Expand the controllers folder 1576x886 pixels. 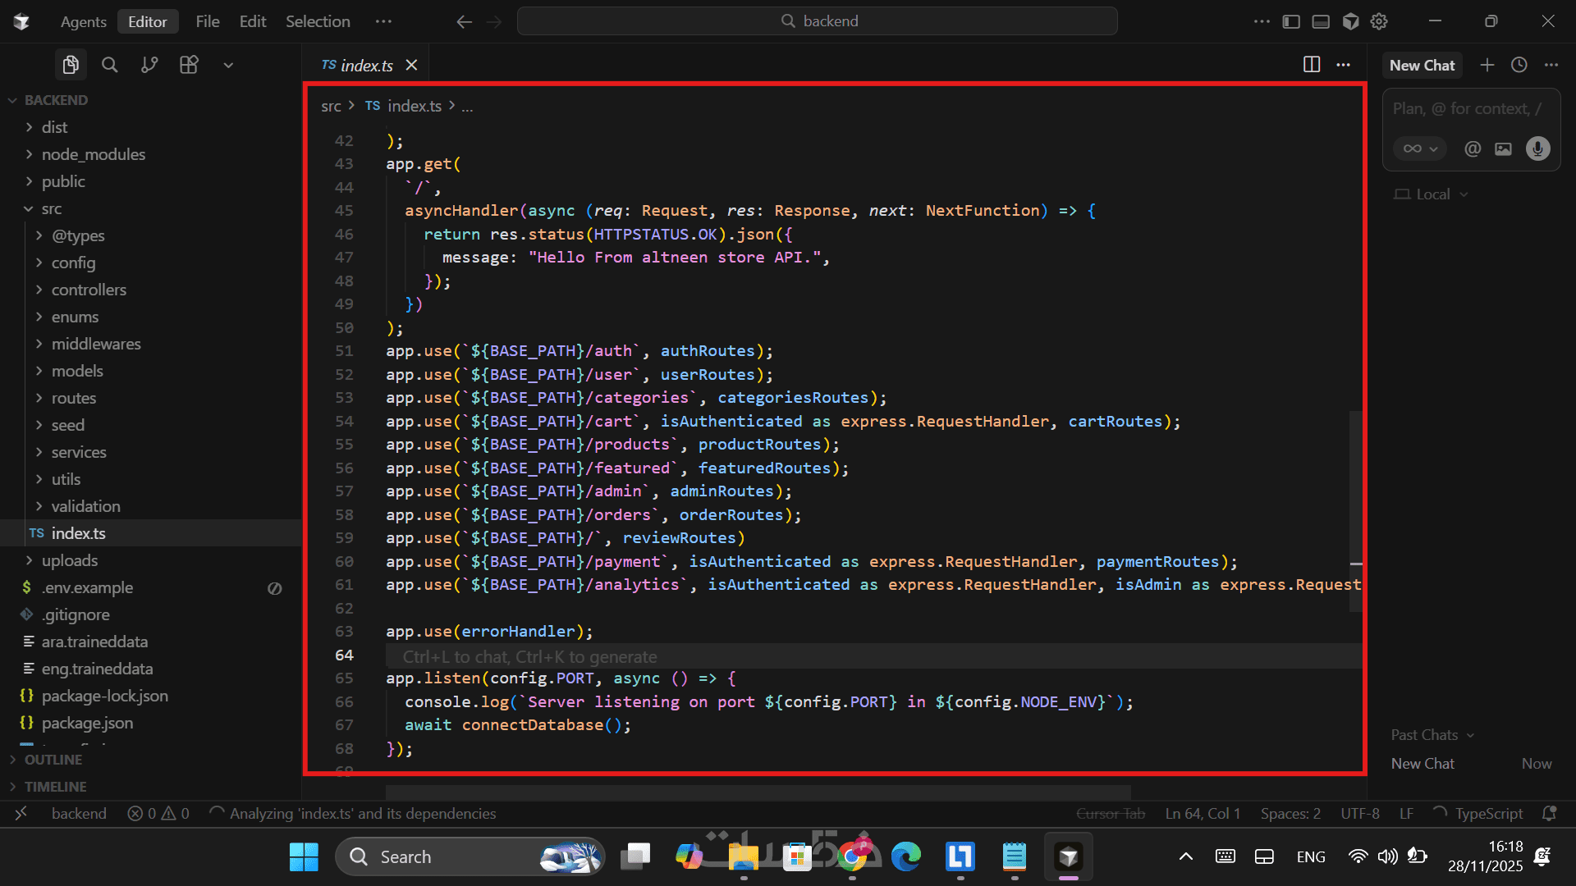coord(89,290)
